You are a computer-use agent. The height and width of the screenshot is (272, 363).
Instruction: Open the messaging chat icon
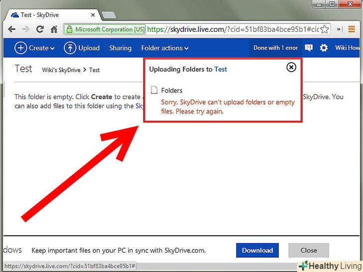pos(309,48)
